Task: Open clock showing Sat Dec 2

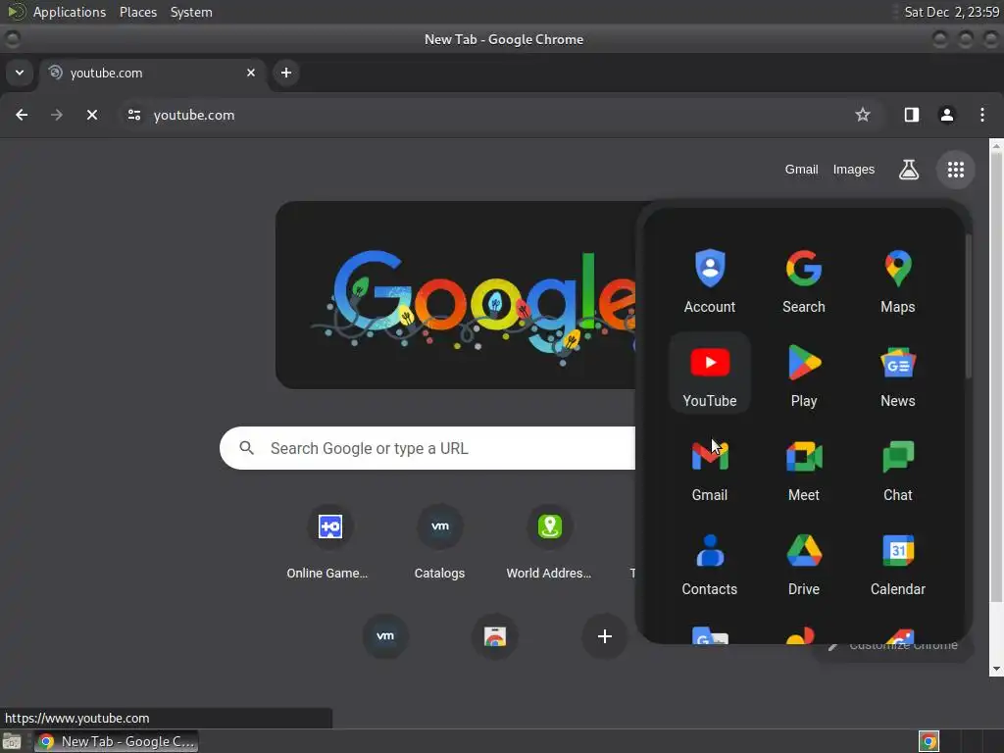Action: (951, 12)
